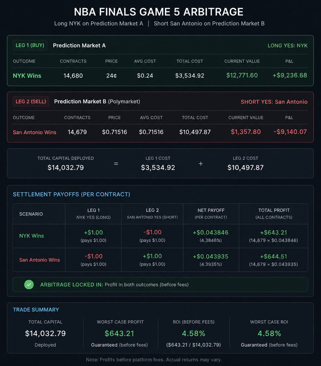Select -$1.00 Leg 2 payoff in NYK Wins scenario
This screenshot has height=366, width=321.
pos(152,232)
